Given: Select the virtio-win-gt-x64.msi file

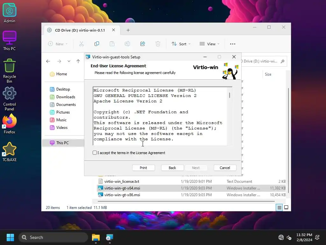Looking at the screenshot, I should [x=191, y=188].
